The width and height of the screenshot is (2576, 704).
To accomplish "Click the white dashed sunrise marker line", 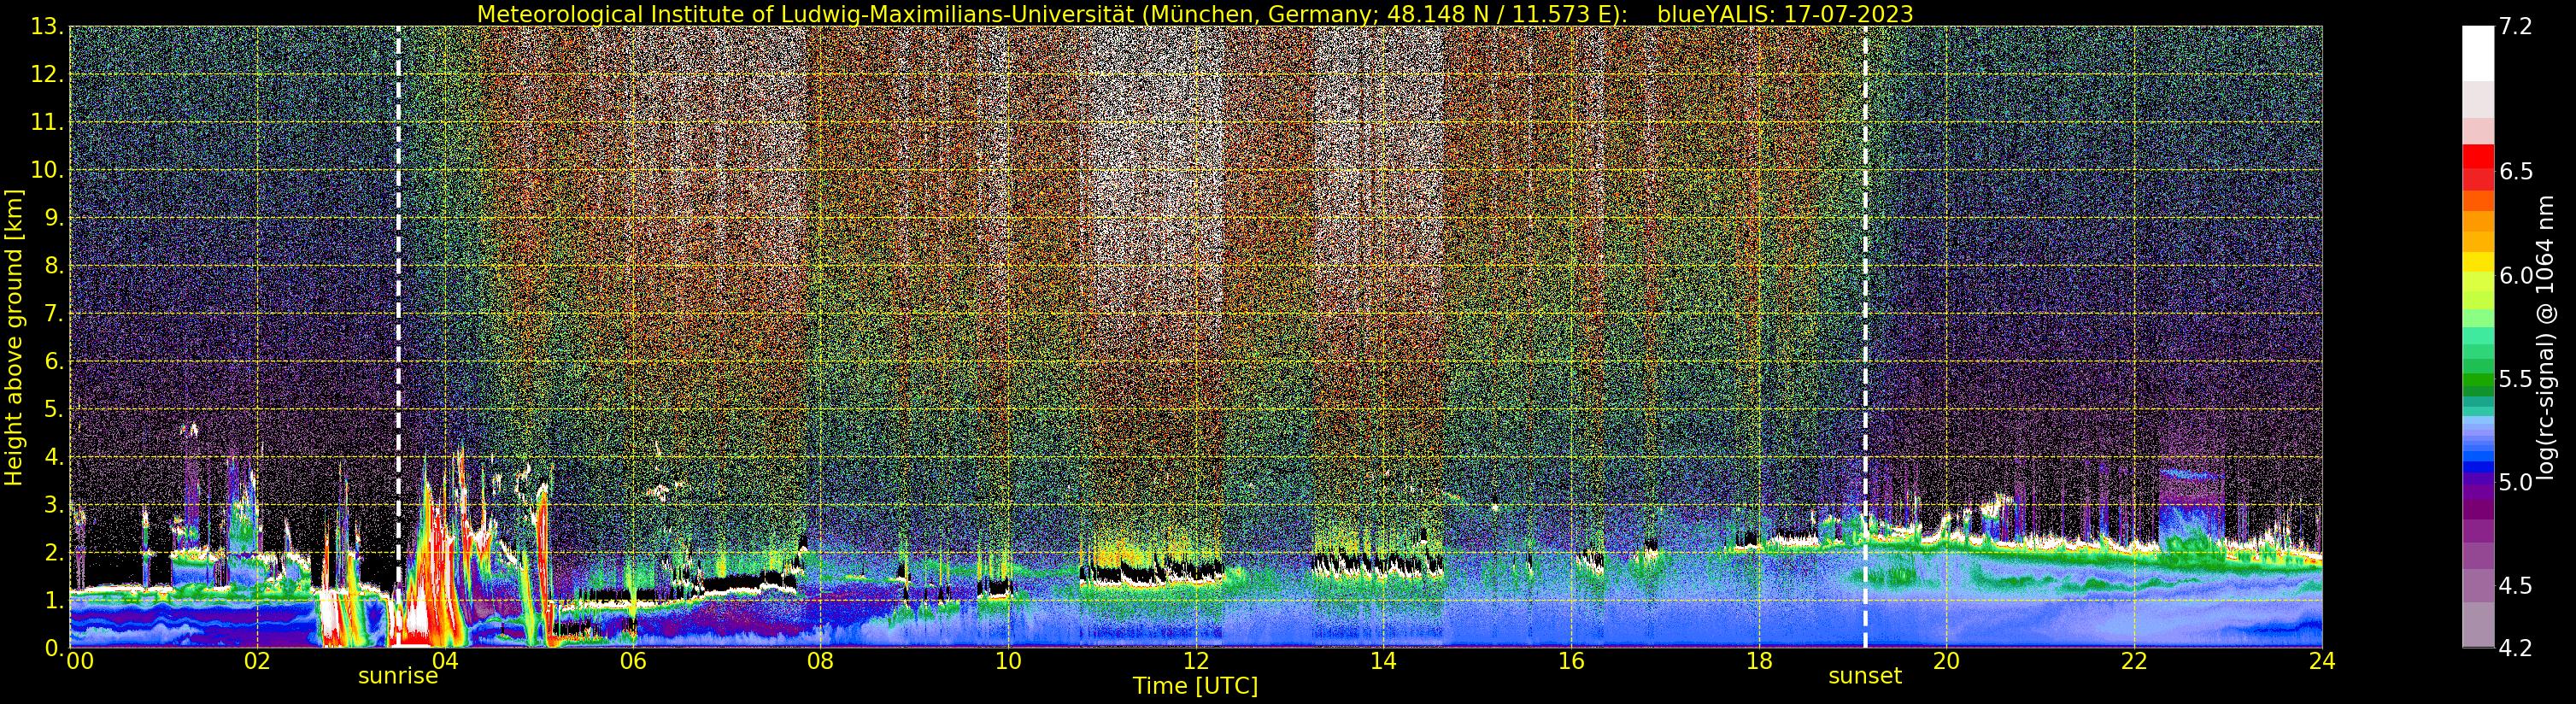I will (398, 337).
